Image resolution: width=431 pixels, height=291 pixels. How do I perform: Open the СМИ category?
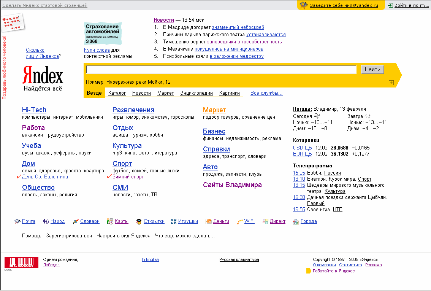pyautogui.click(x=120, y=188)
